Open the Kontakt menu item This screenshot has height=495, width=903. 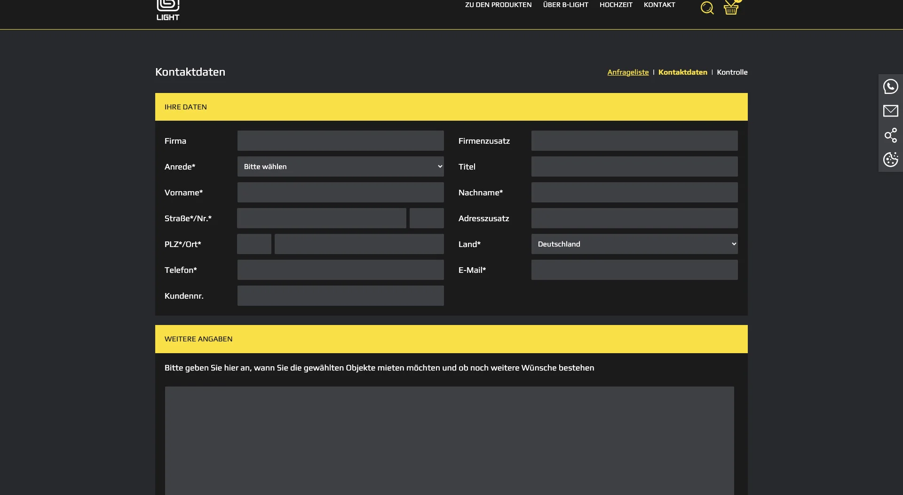pos(659,5)
